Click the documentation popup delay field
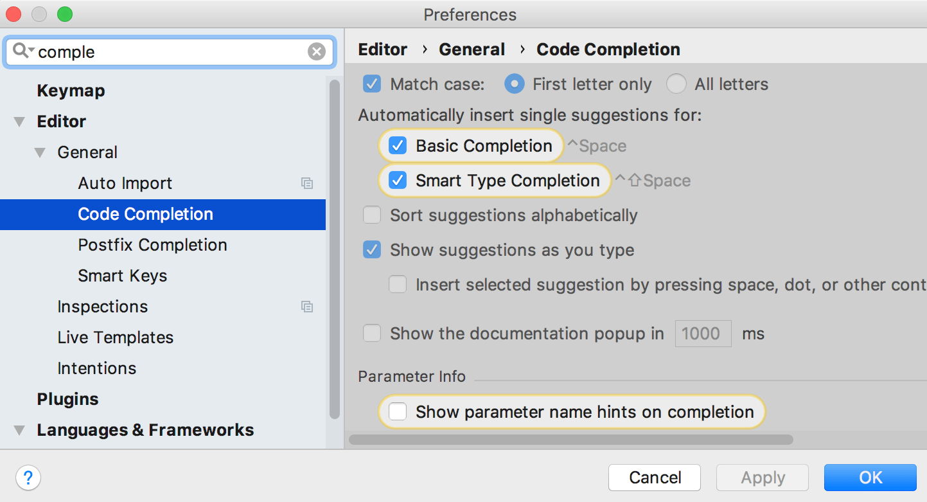 (x=703, y=334)
